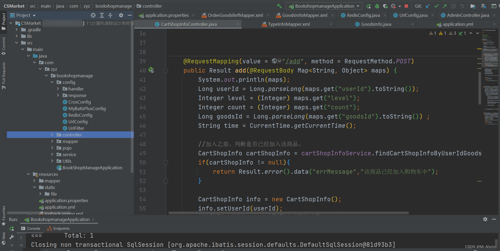Viewport: 500px width, 251px height.
Task: Switch to GoodsInfoMapper.xml tab
Action: coord(304,15)
